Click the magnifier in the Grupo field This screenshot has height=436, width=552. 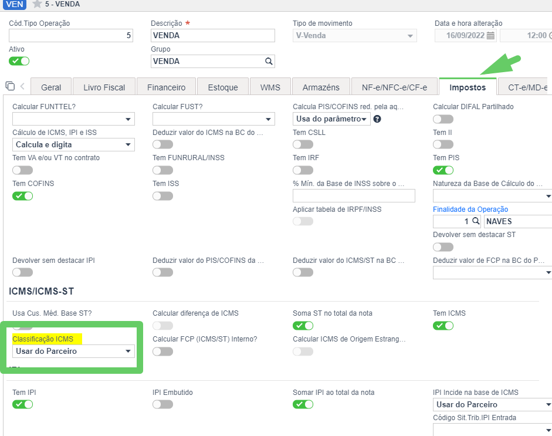pos(269,61)
